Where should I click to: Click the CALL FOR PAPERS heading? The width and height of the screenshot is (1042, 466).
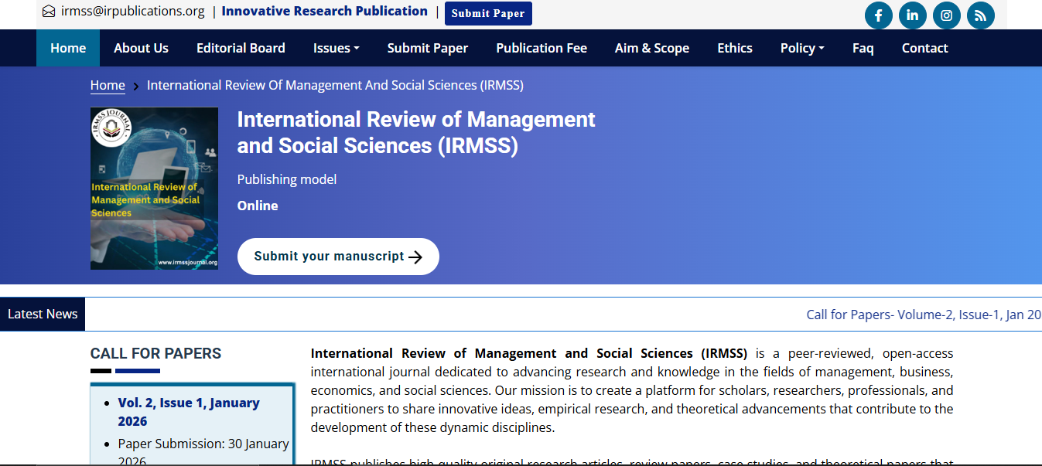click(155, 353)
